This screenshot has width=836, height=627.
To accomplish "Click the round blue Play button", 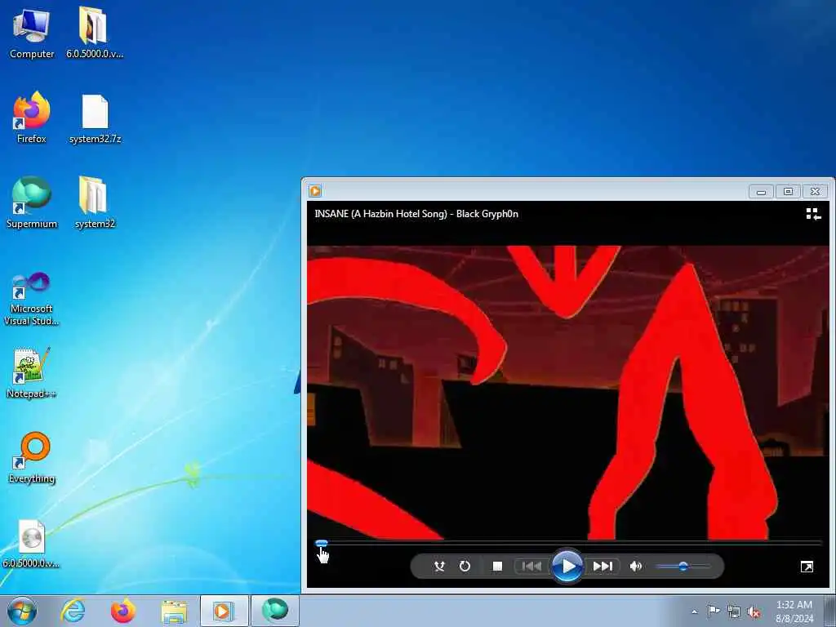I will 567,567.
